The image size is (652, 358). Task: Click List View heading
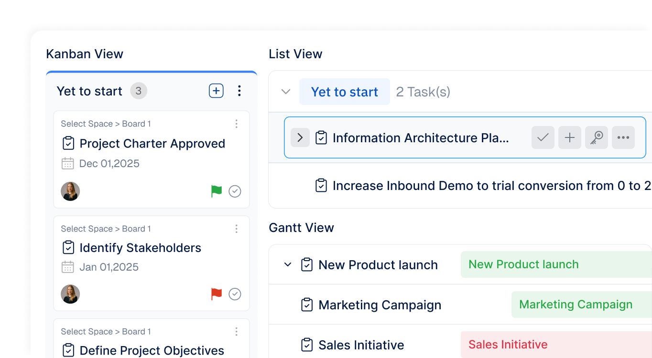tap(295, 54)
